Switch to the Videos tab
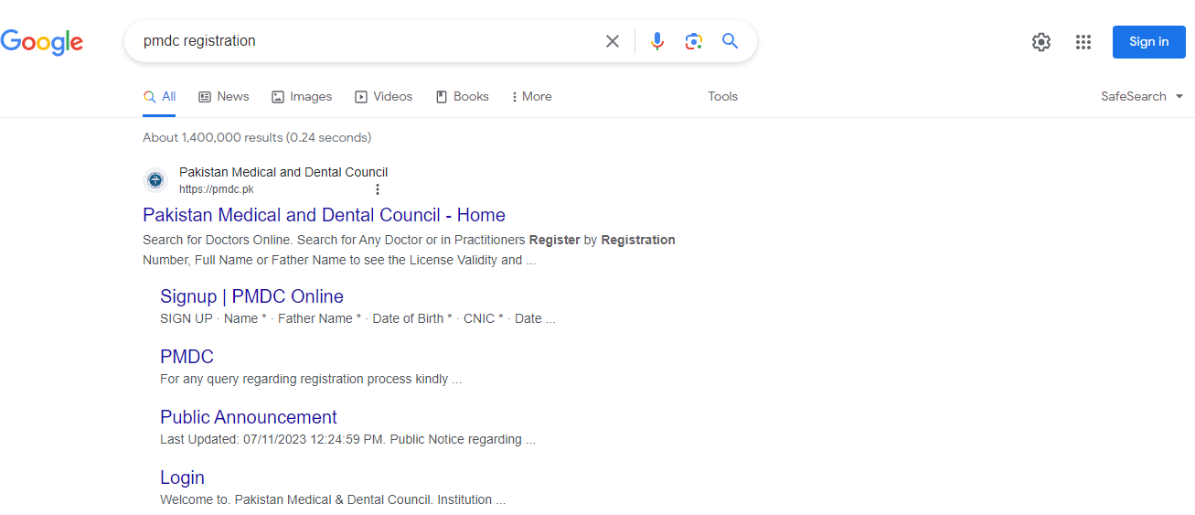 384,96
